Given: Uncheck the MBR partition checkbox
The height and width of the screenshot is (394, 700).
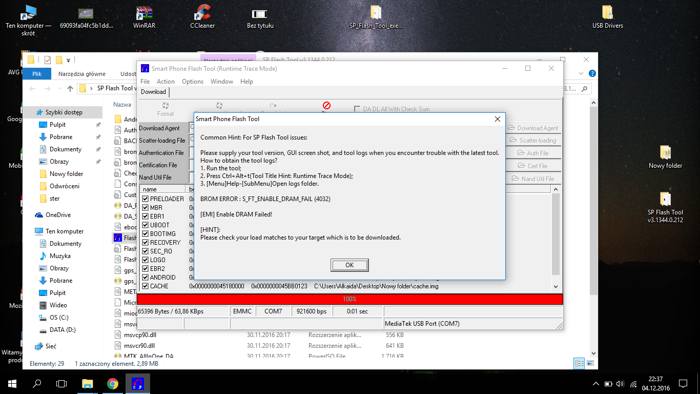Looking at the screenshot, I should (x=146, y=208).
